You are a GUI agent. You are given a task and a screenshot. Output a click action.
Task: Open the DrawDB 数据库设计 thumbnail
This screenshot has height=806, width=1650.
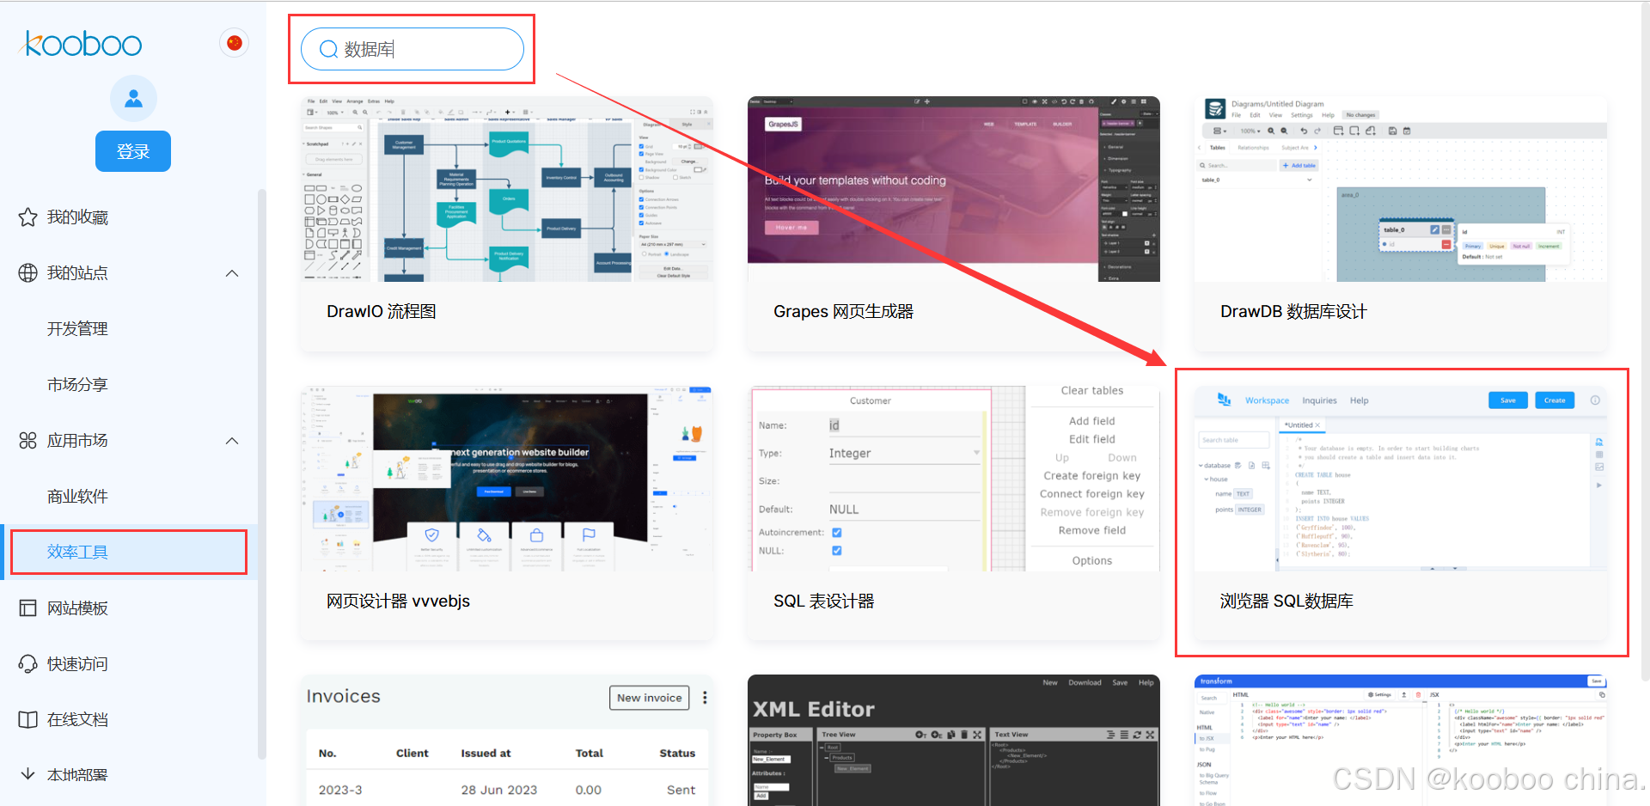1401,189
